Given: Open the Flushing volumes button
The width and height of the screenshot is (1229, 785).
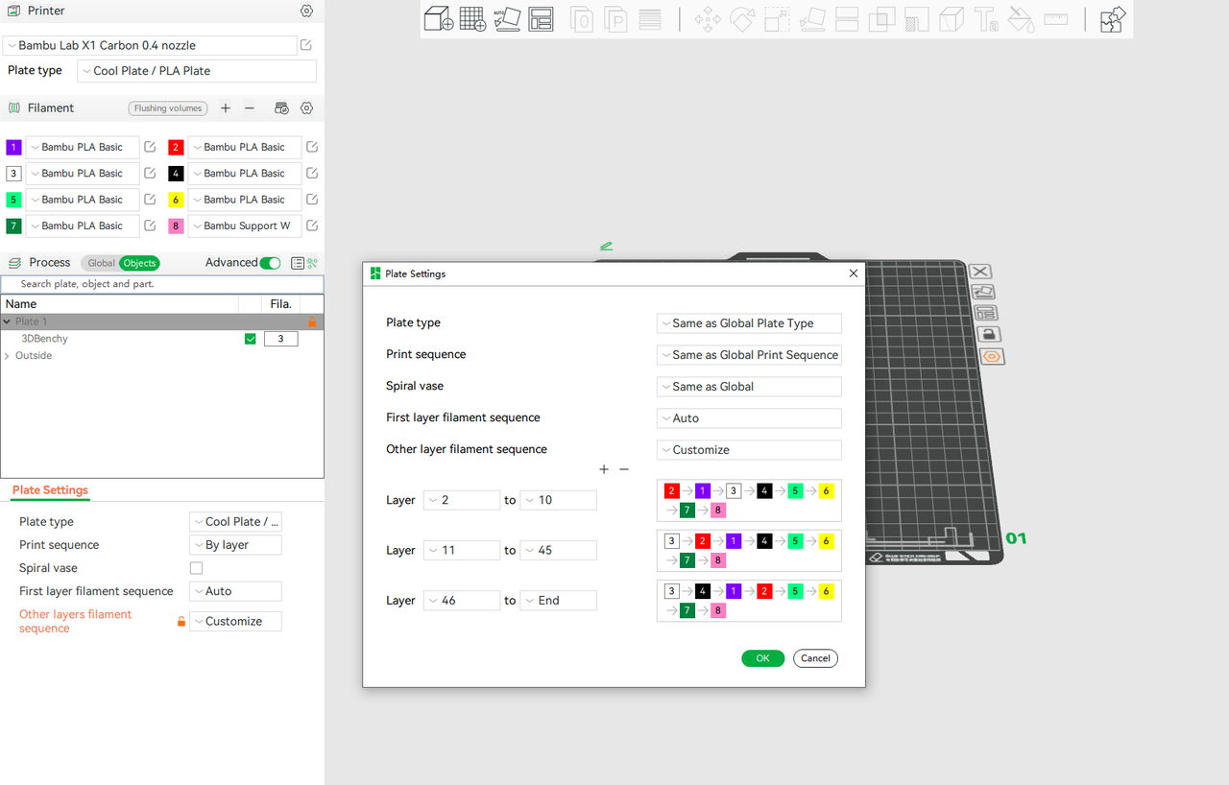Looking at the screenshot, I should point(168,108).
